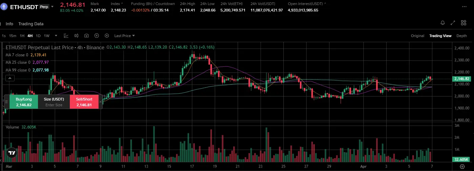Expand the more timeframes dropdown arrow

pos(56,36)
